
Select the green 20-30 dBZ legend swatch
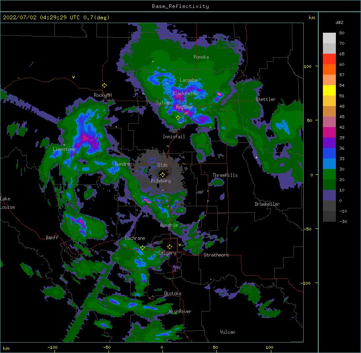[329, 174]
